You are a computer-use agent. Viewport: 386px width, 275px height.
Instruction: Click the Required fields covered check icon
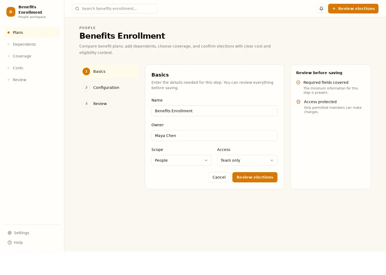pos(298,82)
